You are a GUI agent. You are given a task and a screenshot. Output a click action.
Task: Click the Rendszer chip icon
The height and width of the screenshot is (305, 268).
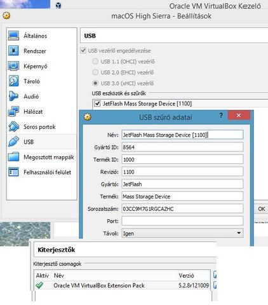13,51
